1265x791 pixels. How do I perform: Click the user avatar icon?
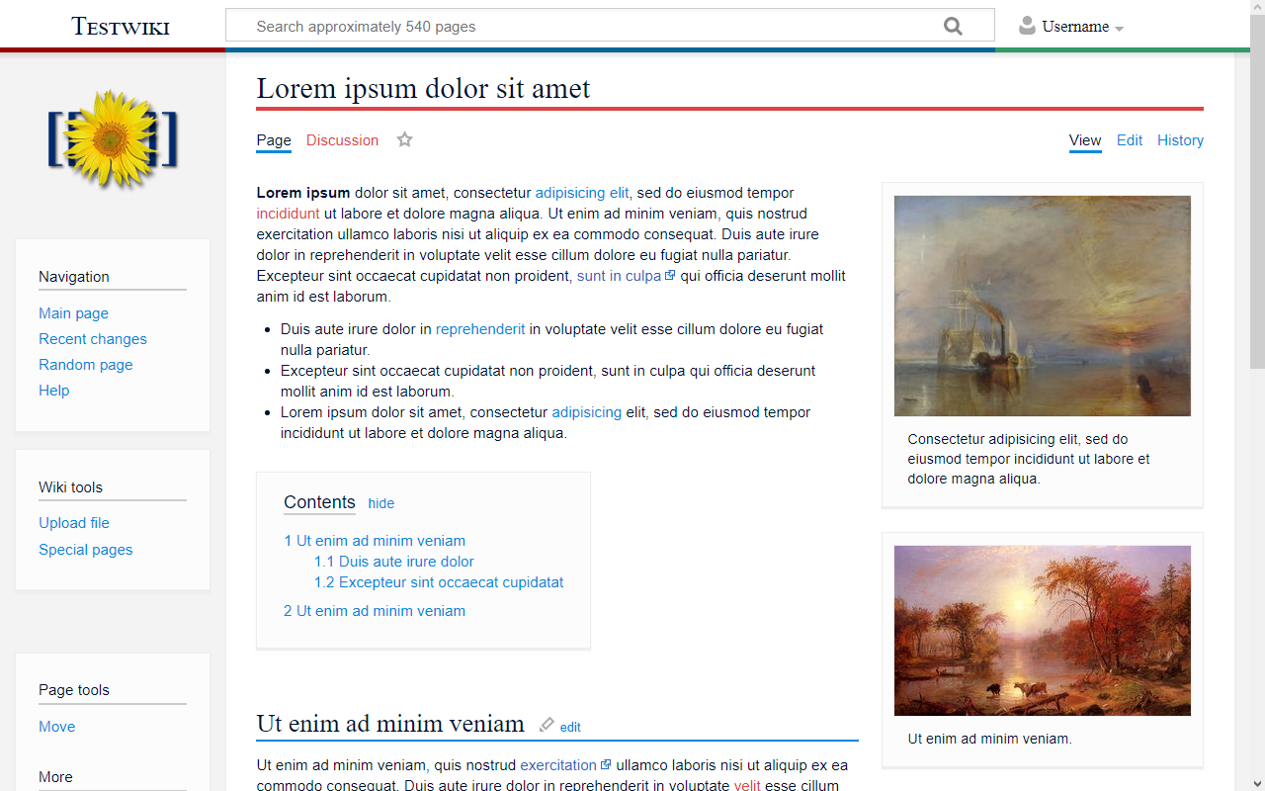click(1027, 26)
